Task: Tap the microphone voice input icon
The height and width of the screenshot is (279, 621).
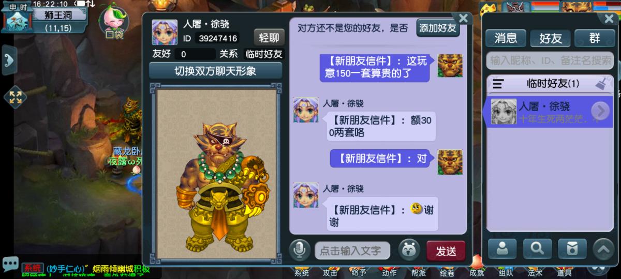Action: tap(300, 251)
